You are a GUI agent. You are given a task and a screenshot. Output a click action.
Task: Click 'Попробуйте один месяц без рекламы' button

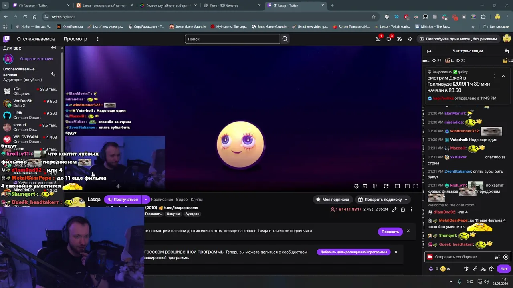coord(458,39)
